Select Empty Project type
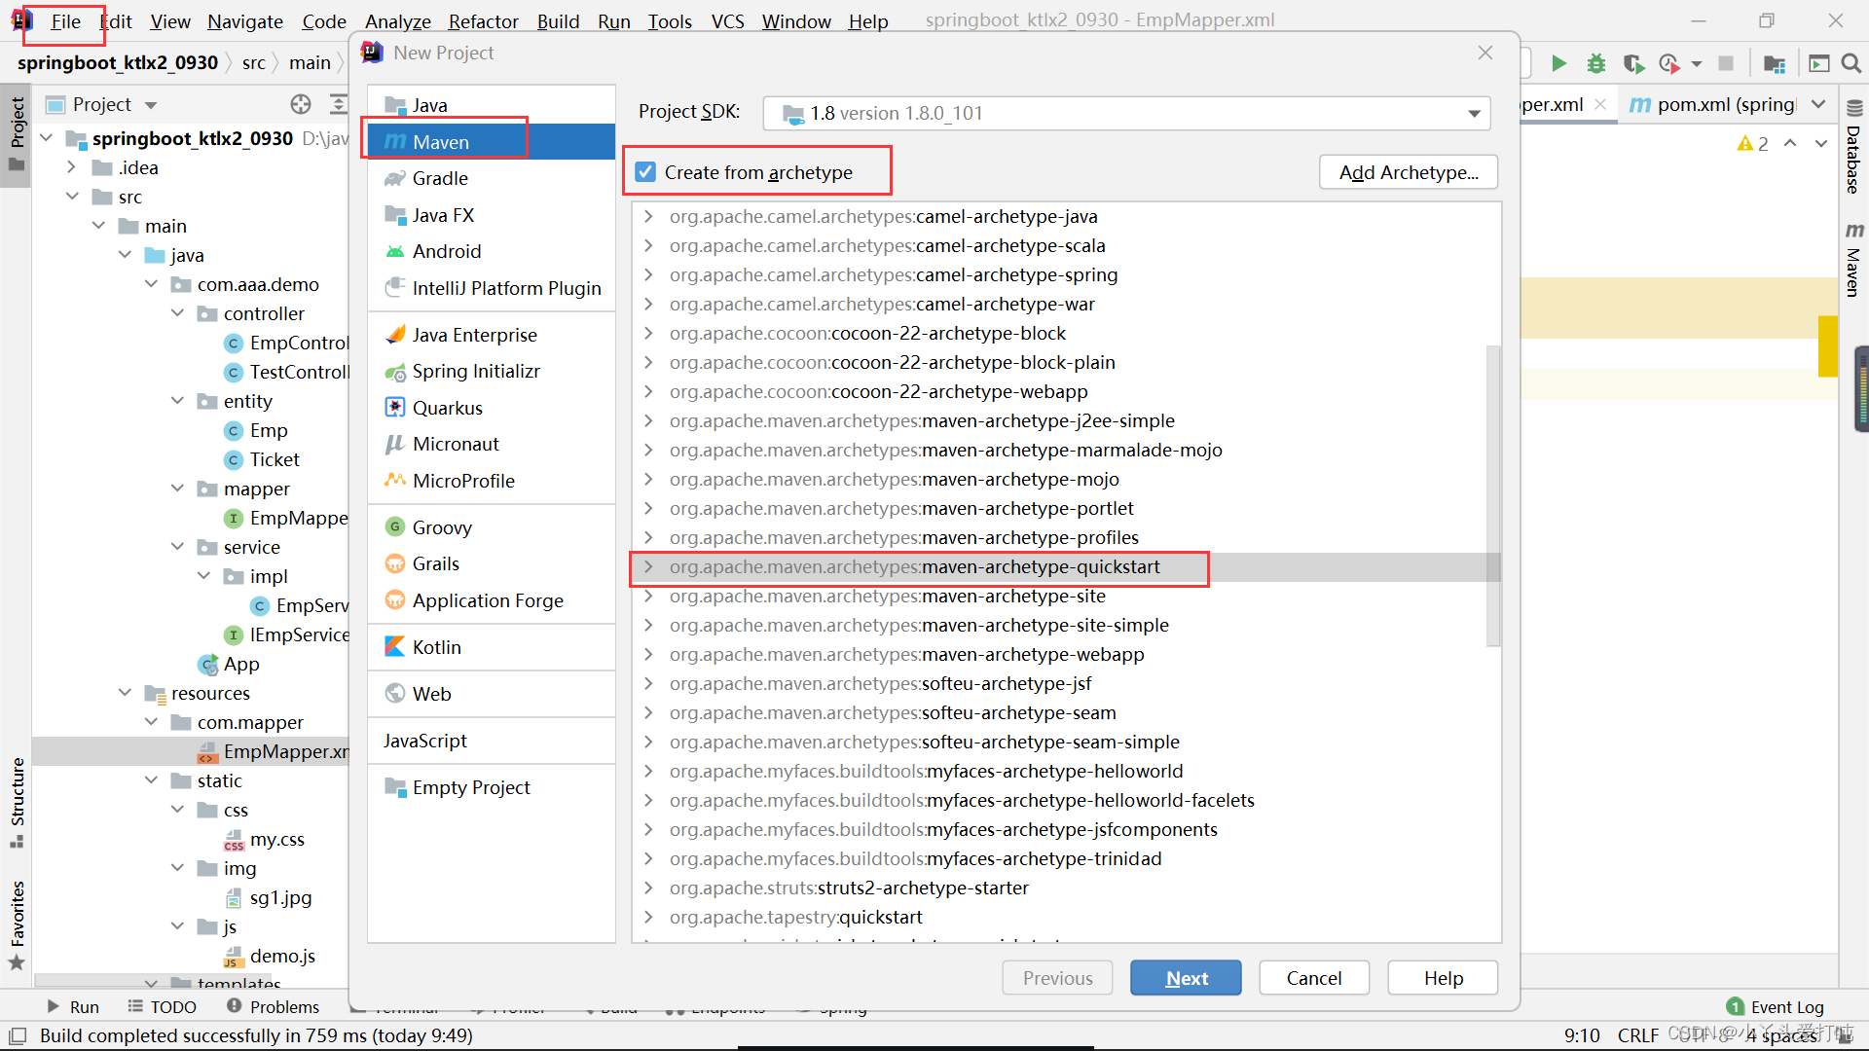Image resolution: width=1869 pixels, height=1051 pixels. point(492,787)
